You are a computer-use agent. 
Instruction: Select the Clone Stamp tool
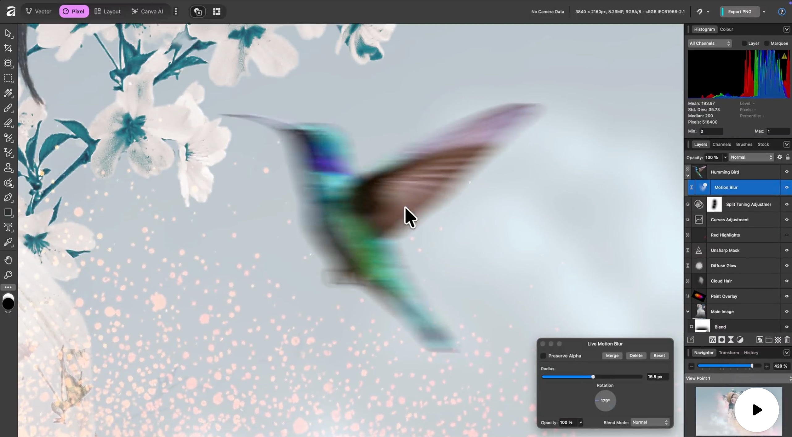[x=9, y=168]
